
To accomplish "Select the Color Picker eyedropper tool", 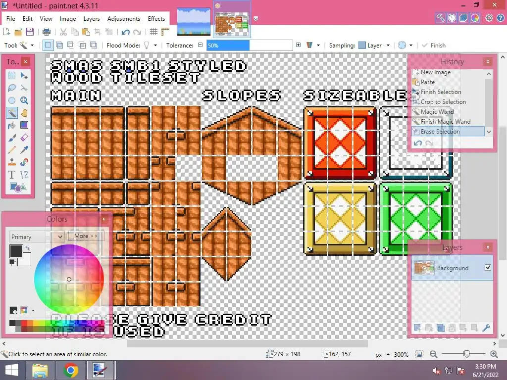I will [24, 150].
